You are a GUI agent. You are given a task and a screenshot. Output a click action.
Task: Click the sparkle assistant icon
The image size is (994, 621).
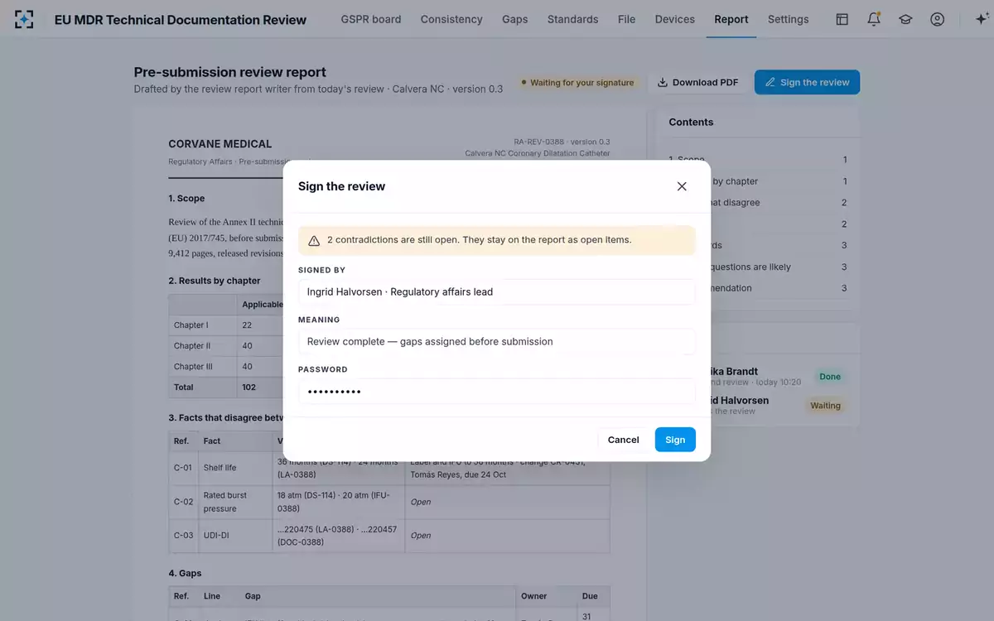982,19
